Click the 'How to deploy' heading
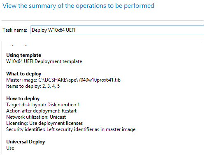Screen dimensions: 209x157 coord(23,98)
